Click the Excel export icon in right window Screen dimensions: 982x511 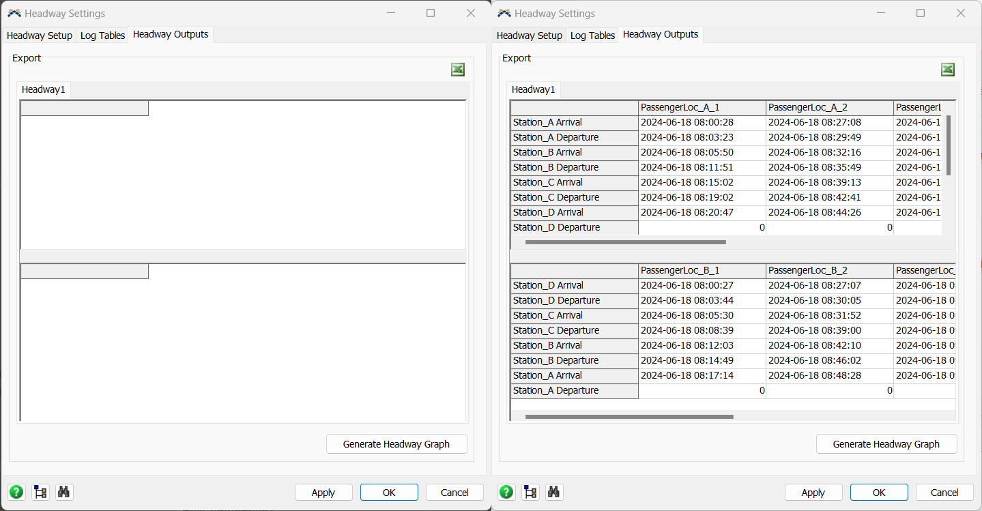coord(947,69)
